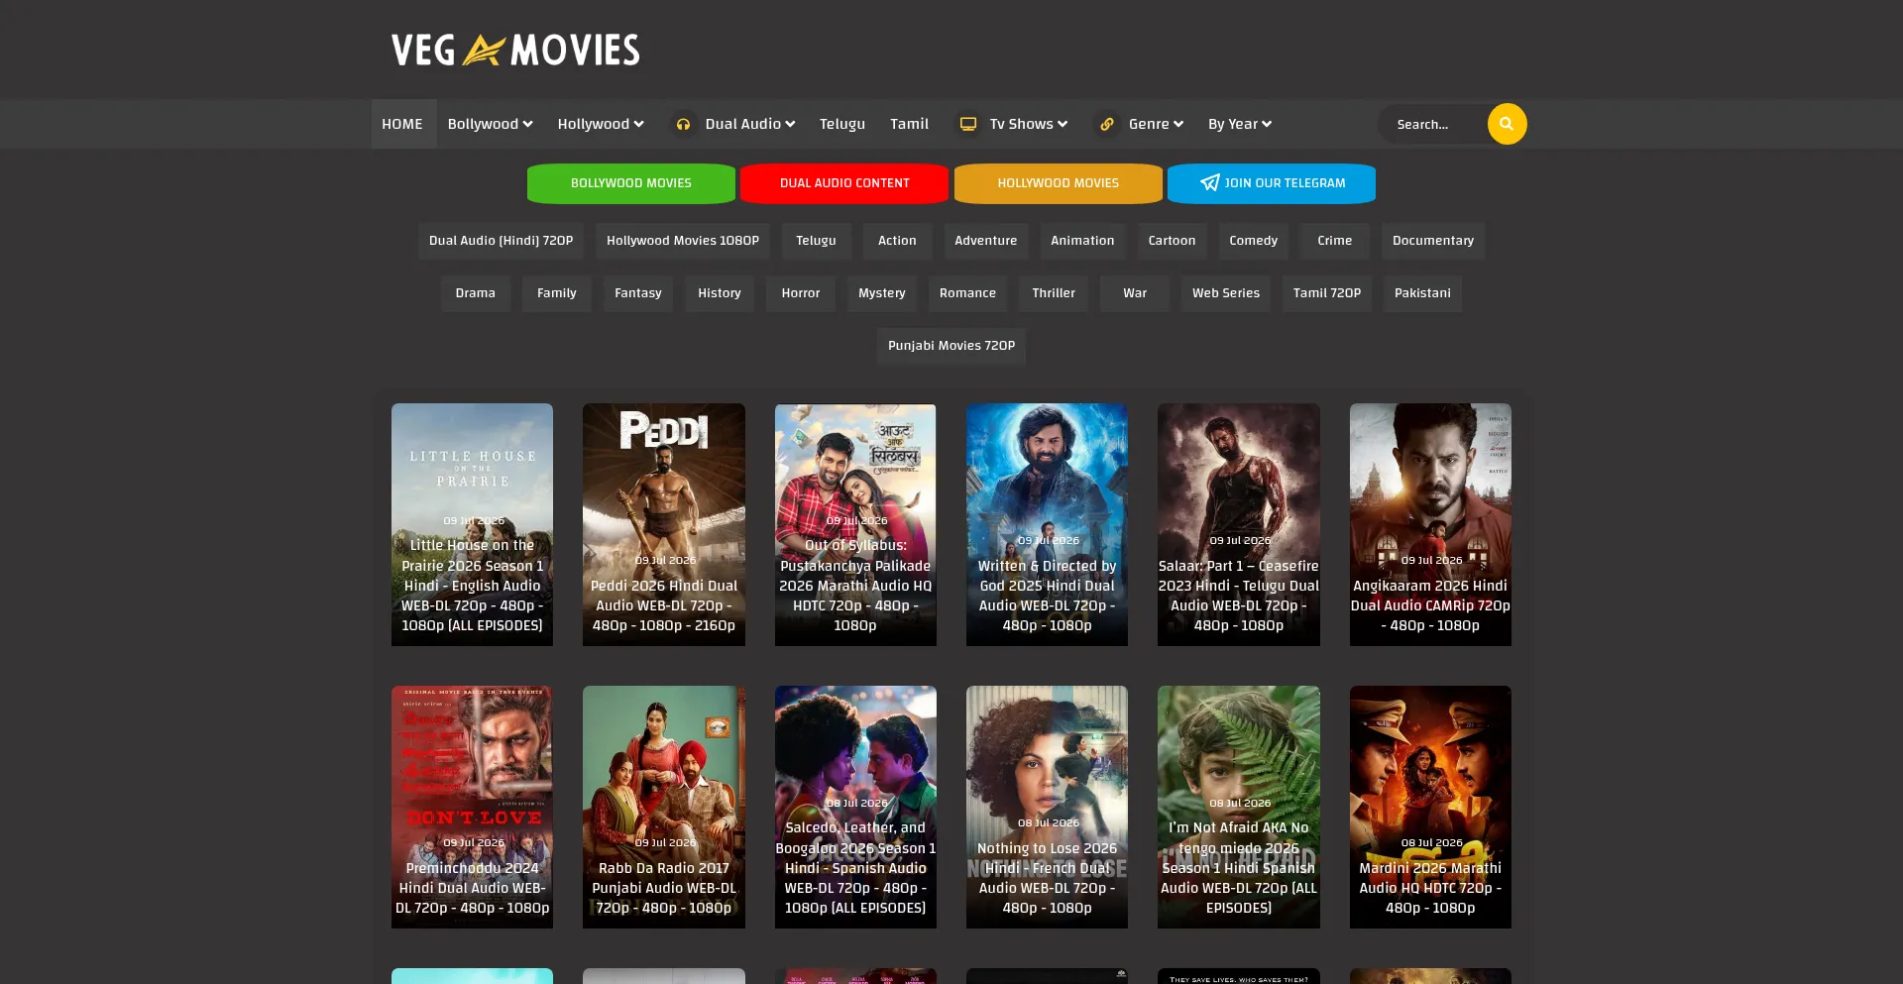This screenshot has height=984, width=1903.
Task: Open the Rabb Da Radio 2017 poster
Action: (664, 807)
